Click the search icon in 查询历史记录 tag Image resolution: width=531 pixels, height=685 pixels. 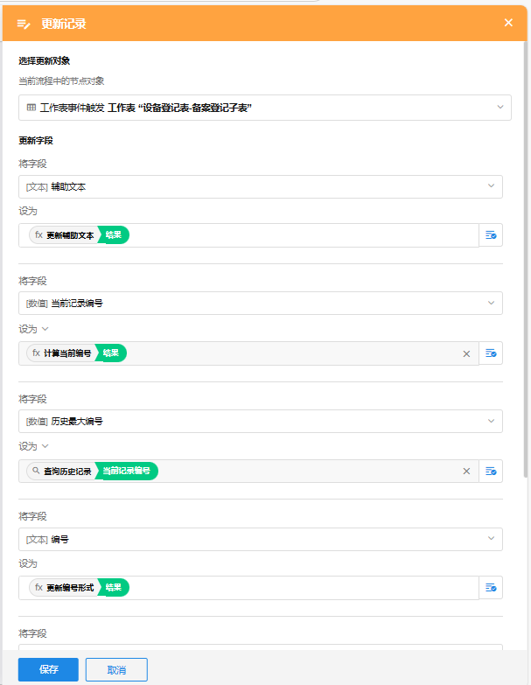[36, 471]
